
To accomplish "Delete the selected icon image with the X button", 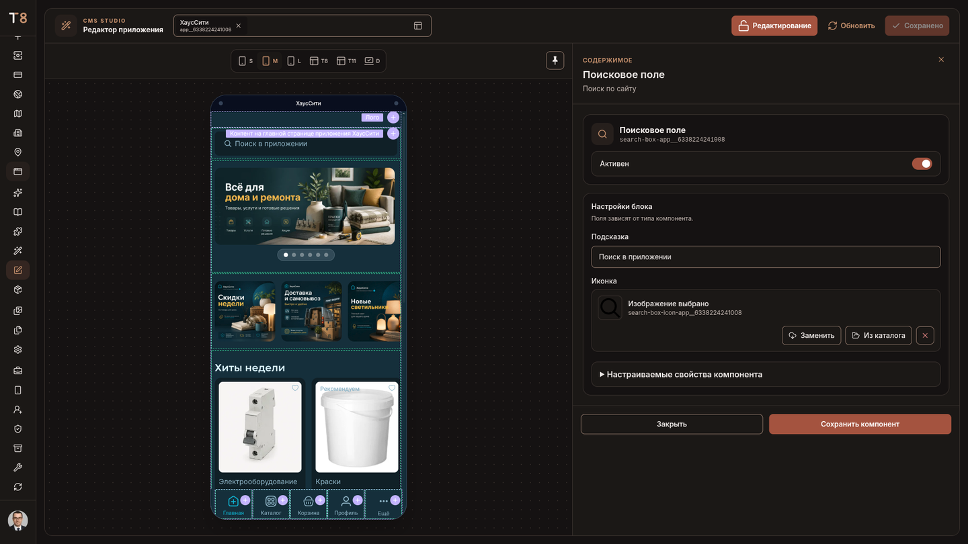I will (925, 335).
